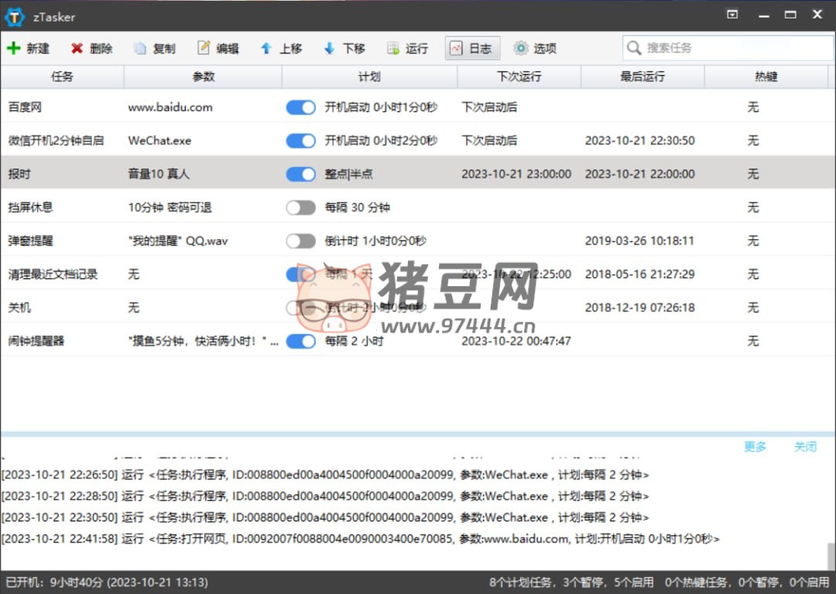Click the 10分钟 密码可退 parameter cell
The height and width of the screenshot is (594, 836).
(x=170, y=207)
